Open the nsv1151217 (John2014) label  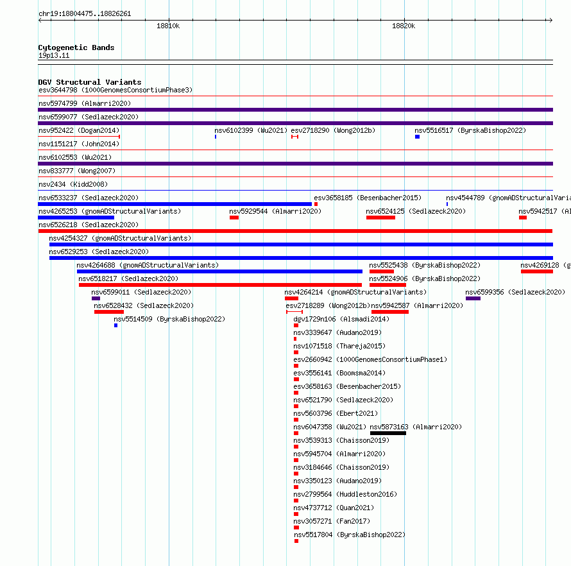tap(79, 144)
